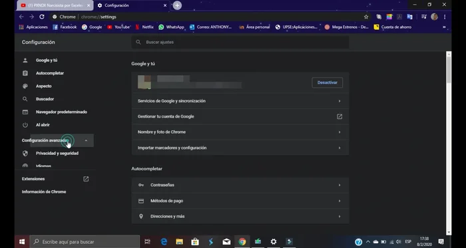Close the PXNDX YouTube tab
The width and height of the screenshot is (466, 248).
pyautogui.click(x=89, y=5)
